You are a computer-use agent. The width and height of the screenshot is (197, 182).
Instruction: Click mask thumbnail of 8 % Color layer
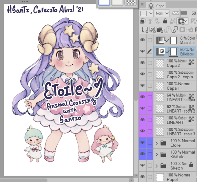pos(174,40)
